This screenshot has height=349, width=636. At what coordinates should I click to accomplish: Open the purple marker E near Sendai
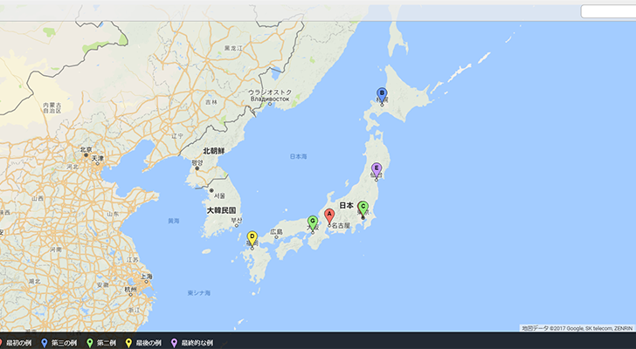point(377,169)
